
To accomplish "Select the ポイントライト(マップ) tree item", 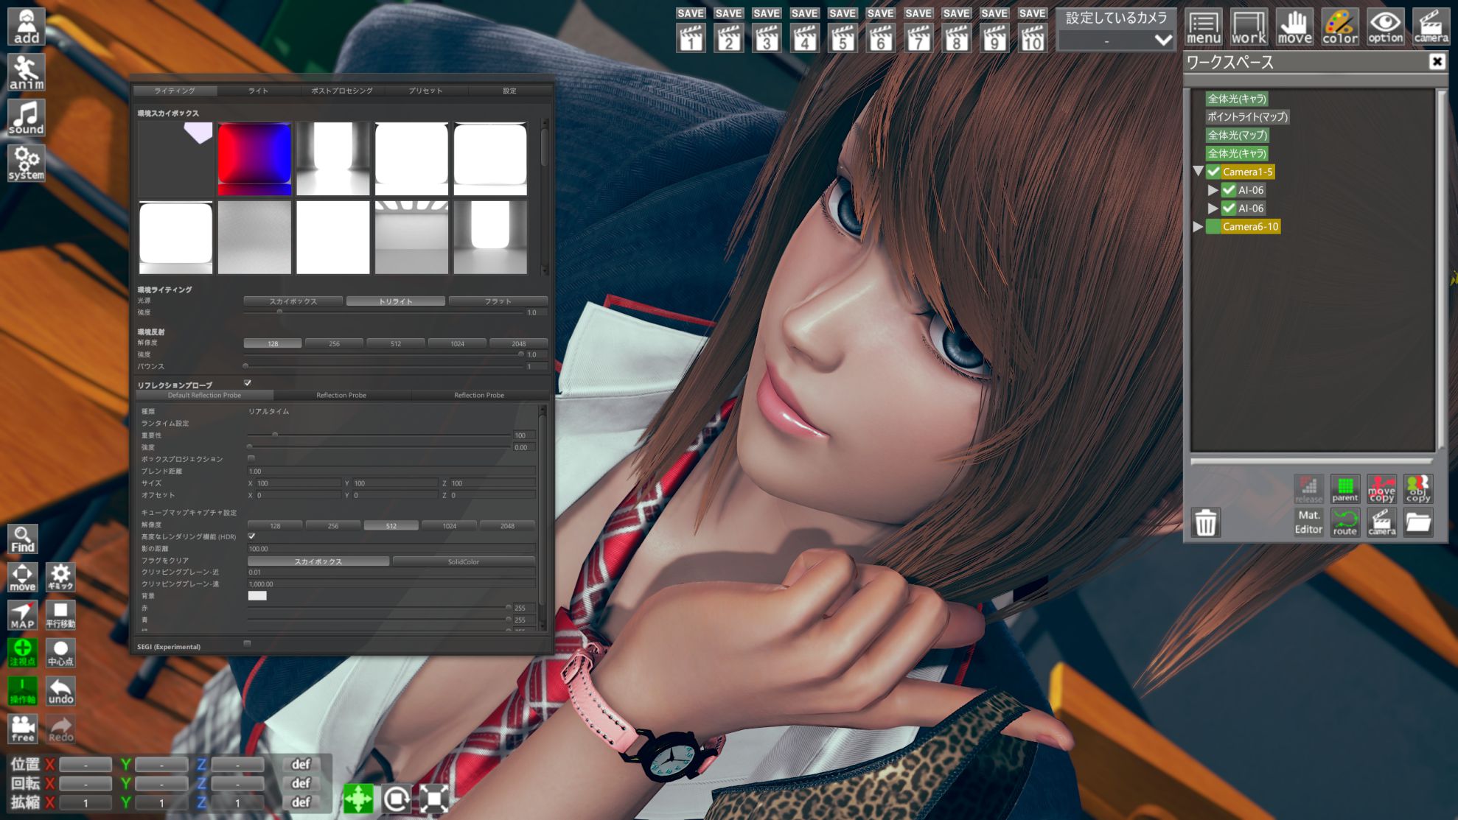I will pos(1247,116).
